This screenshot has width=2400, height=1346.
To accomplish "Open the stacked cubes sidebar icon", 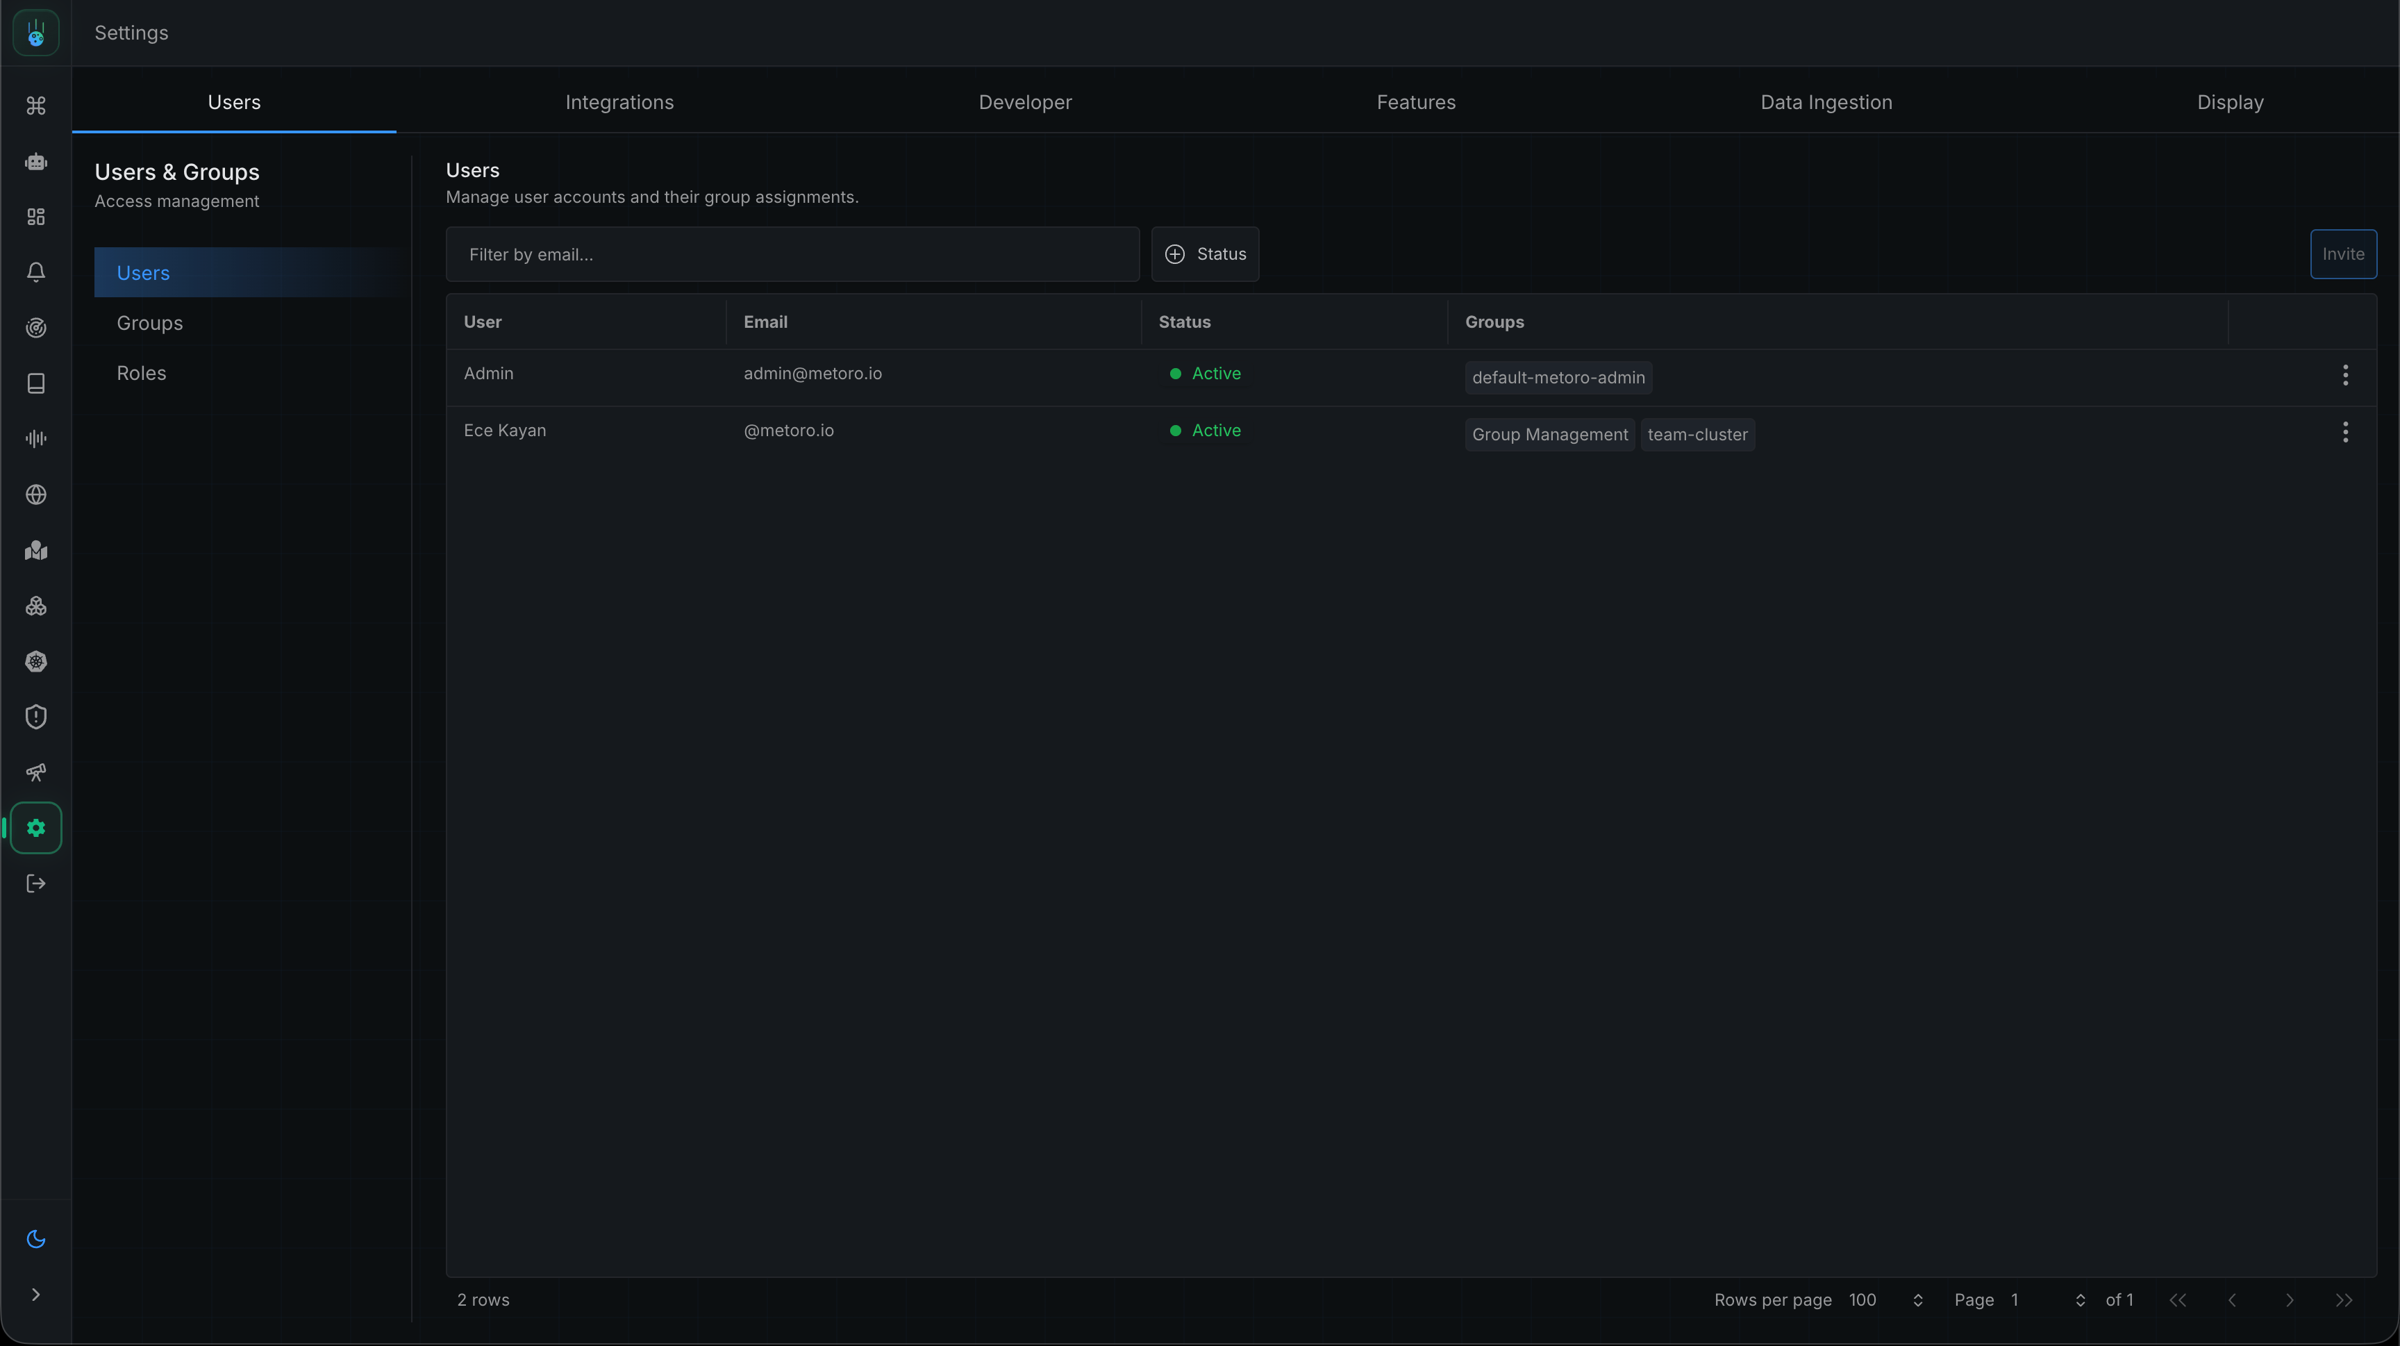I will point(35,606).
